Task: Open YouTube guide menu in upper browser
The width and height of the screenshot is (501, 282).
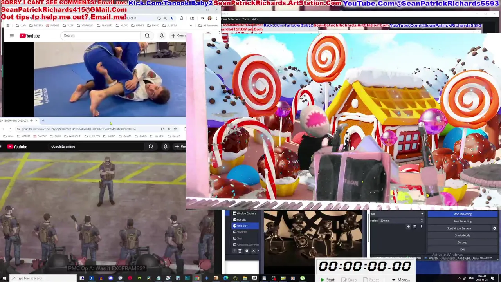Action: click(12, 36)
